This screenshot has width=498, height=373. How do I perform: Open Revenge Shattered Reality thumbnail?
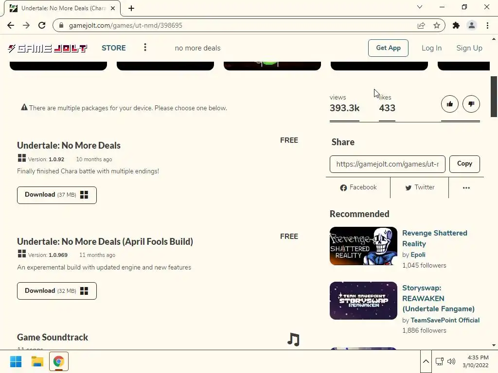click(363, 246)
